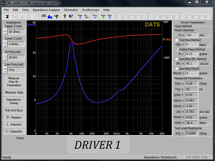Click the piston diameter D field showing 133

(191, 35)
